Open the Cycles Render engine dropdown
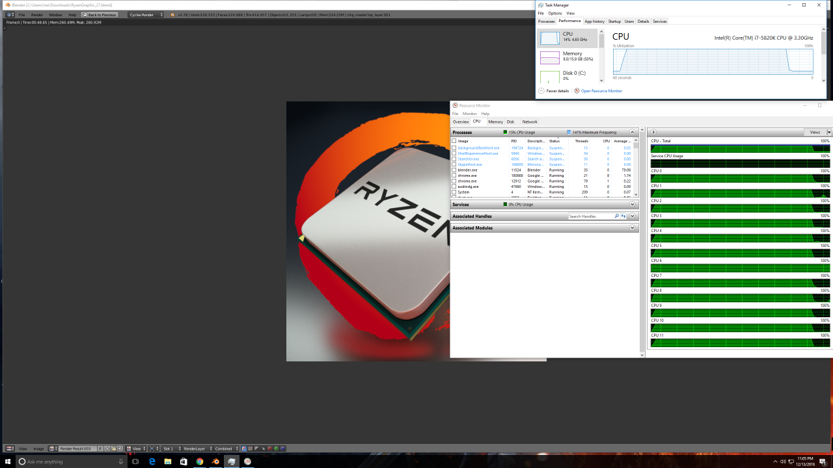The image size is (833, 468). click(x=145, y=14)
